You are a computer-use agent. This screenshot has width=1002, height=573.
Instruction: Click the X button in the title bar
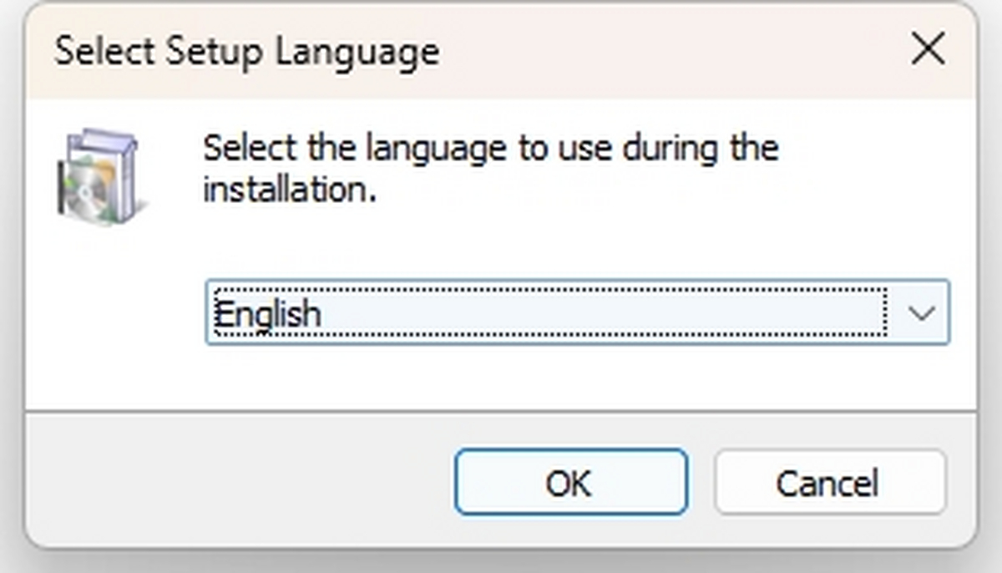(928, 50)
